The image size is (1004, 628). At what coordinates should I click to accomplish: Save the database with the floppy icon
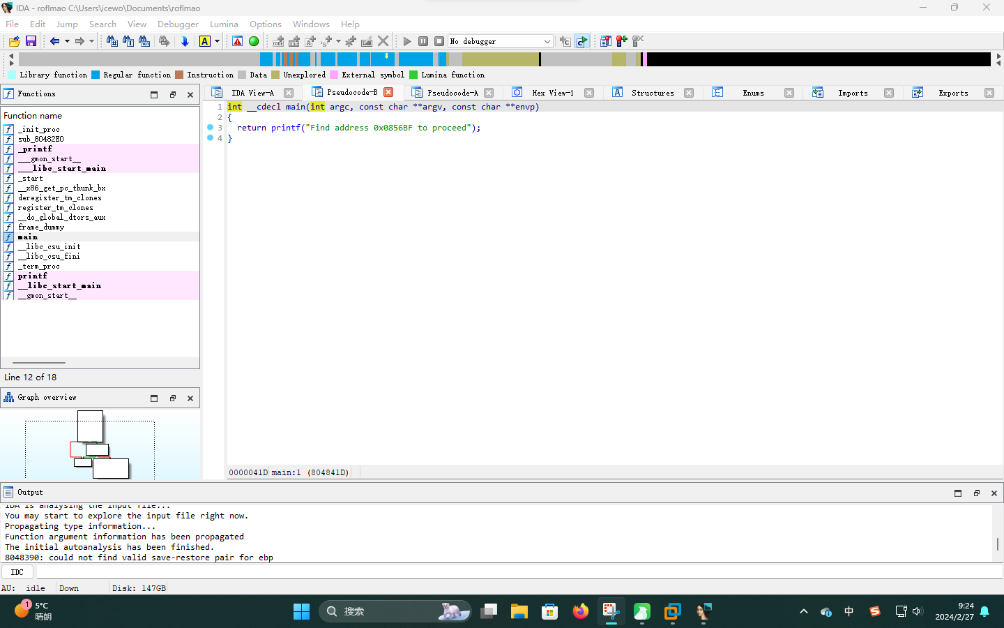point(31,41)
